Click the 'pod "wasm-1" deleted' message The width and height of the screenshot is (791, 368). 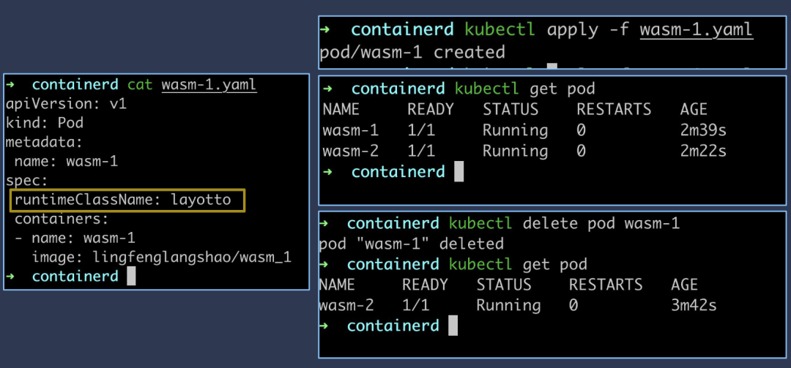[412, 244]
